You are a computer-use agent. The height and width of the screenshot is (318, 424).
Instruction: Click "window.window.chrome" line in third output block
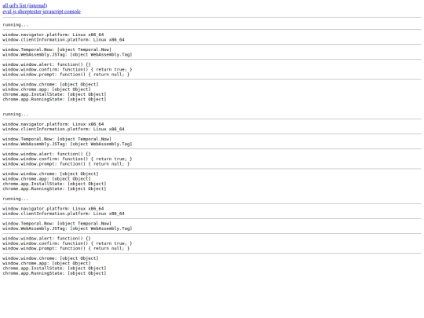pyautogui.click(x=50, y=258)
